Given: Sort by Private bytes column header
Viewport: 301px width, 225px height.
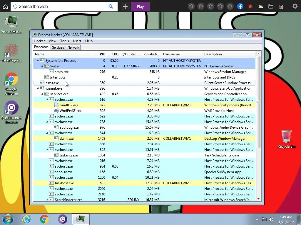Looking at the screenshot, I should click(x=151, y=54).
